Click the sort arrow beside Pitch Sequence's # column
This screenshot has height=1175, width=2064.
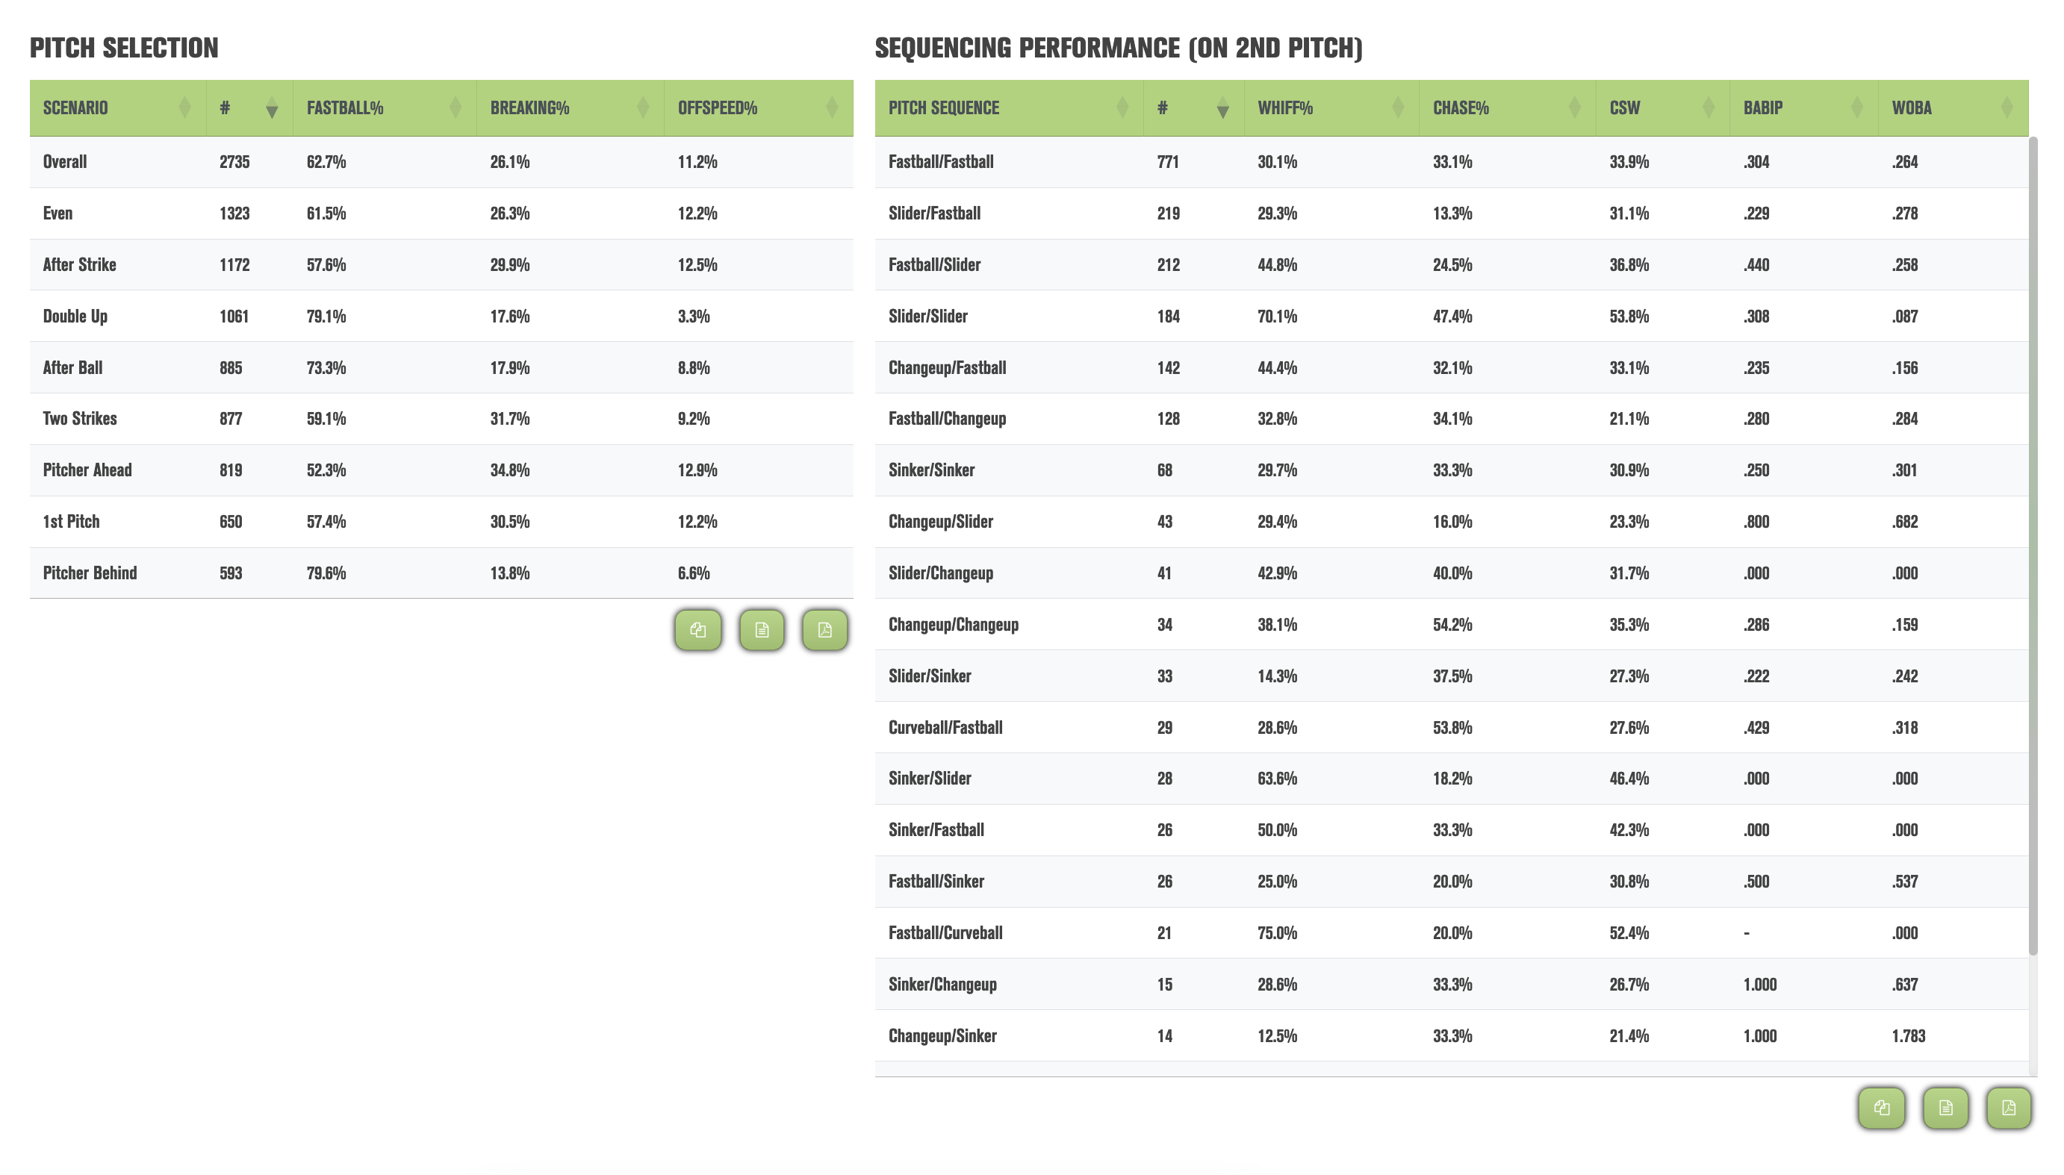click(1223, 108)
